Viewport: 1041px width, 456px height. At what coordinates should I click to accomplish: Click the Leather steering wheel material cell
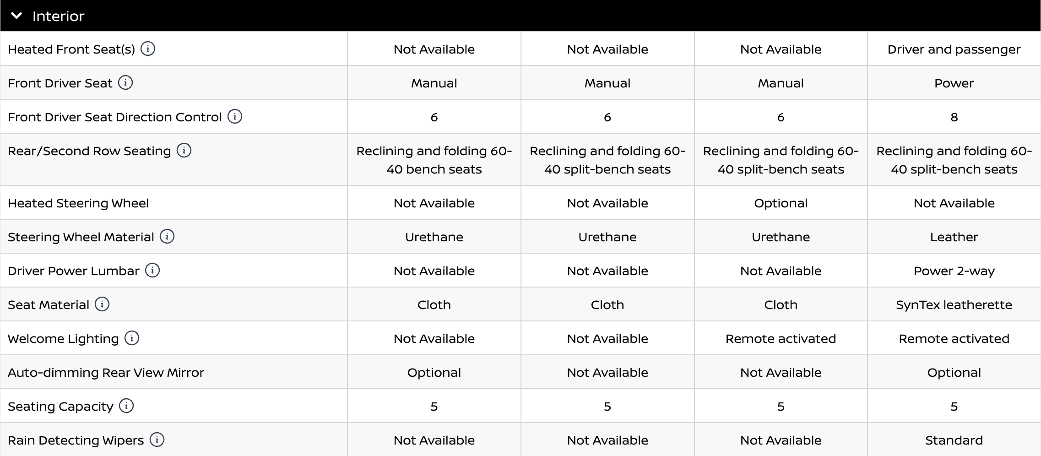(x=954, y=237)
